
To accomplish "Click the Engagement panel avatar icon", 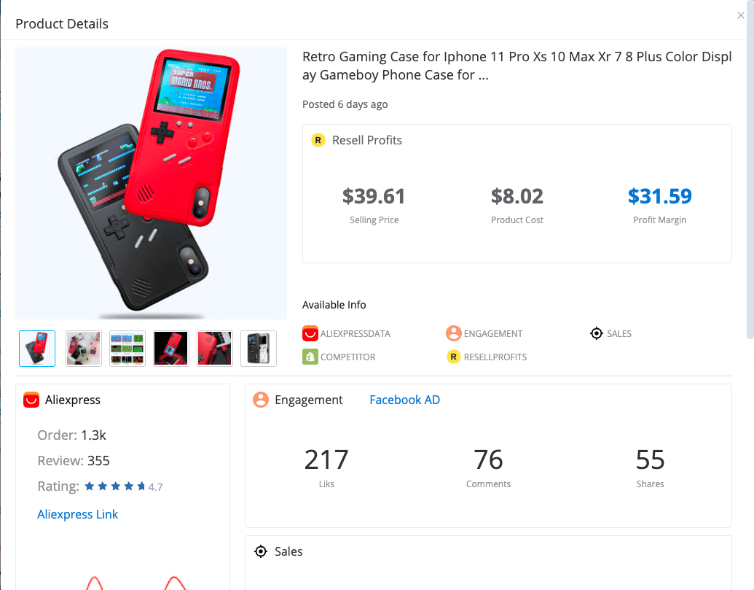I will click(261, 400).
